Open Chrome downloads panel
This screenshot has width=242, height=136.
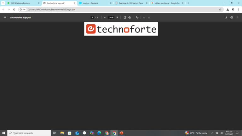coord(228,9)
